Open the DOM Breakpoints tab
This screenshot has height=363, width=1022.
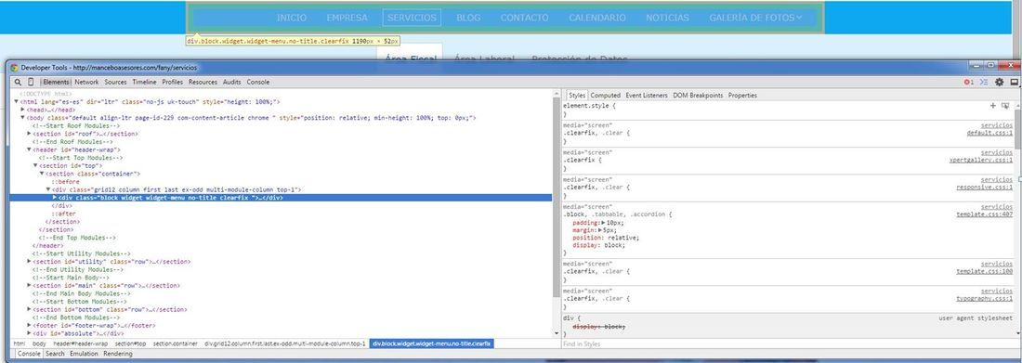coord(698,95)
